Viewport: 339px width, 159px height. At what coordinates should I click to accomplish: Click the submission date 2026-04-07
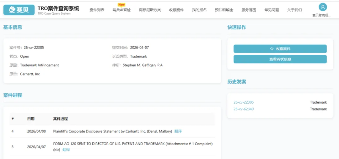click(139, 48)
